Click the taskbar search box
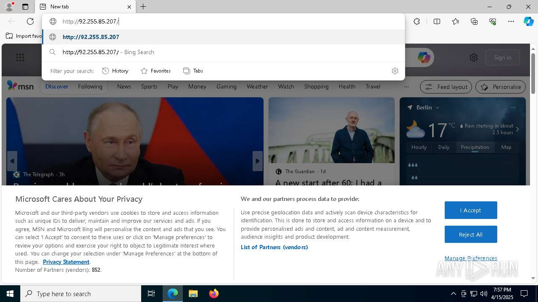 (81, 294)
